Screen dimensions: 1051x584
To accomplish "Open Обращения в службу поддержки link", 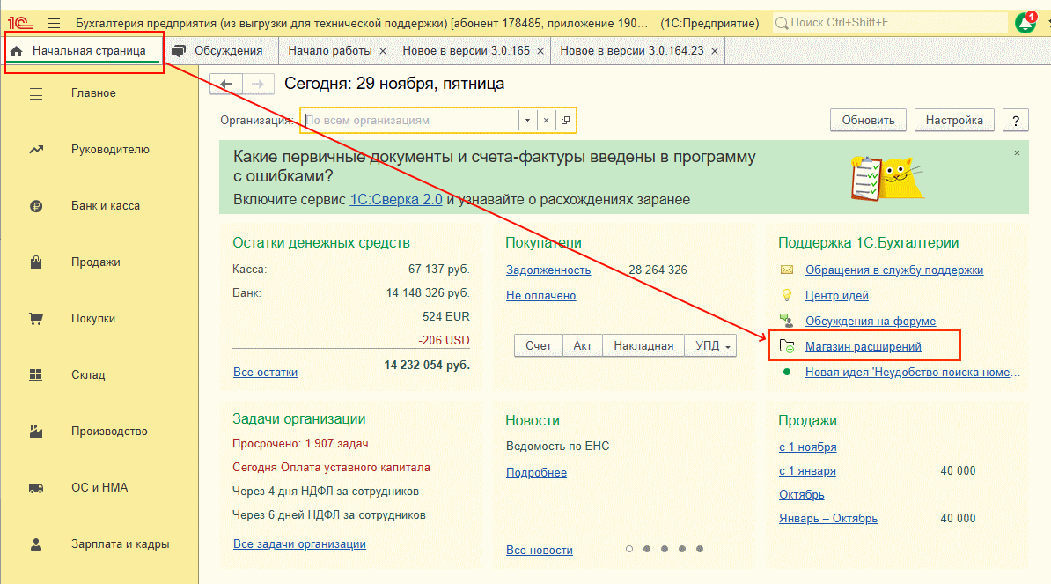I will pyautogui.click(x=894, y=270).
